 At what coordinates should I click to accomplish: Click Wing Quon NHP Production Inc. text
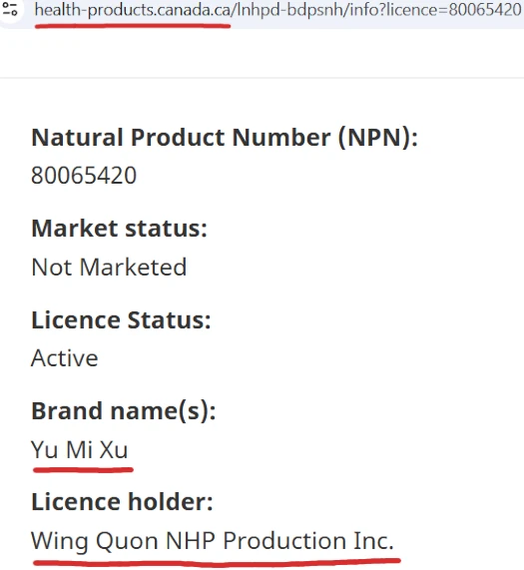(213, 541)
